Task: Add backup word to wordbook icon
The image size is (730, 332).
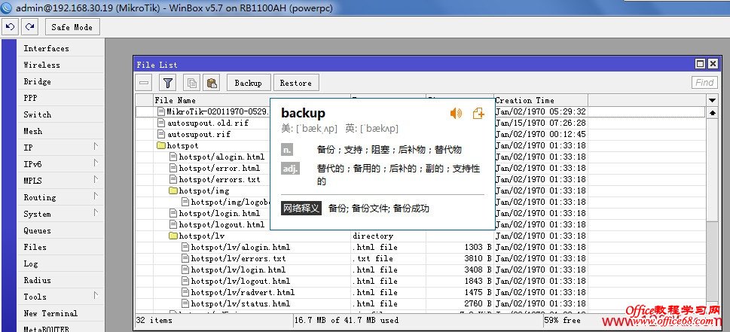Action: [x=478, y=113]
